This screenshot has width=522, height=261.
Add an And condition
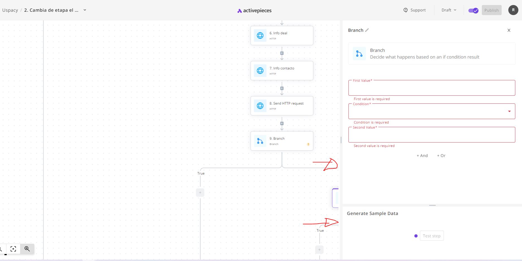coord(422,156)
